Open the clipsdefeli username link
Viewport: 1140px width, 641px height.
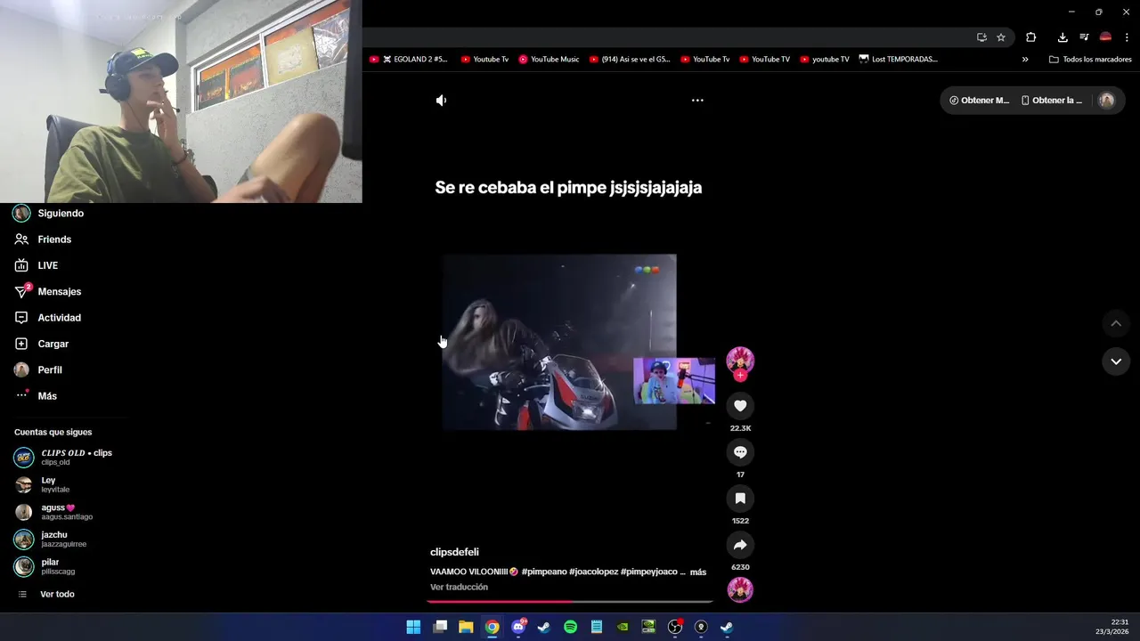pyautogui.click(x=454, y=552)
